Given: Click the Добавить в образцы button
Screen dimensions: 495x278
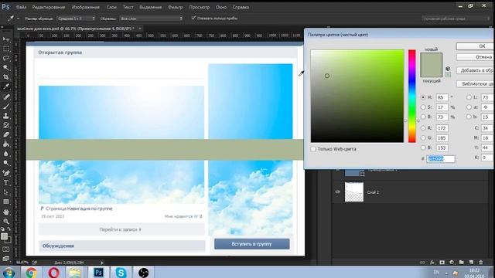Looking at the screenshot, I should click(475, 70).
